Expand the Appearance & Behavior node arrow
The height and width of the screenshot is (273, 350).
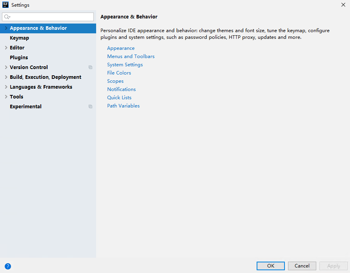pyautogui.click(x=6, y=28)
